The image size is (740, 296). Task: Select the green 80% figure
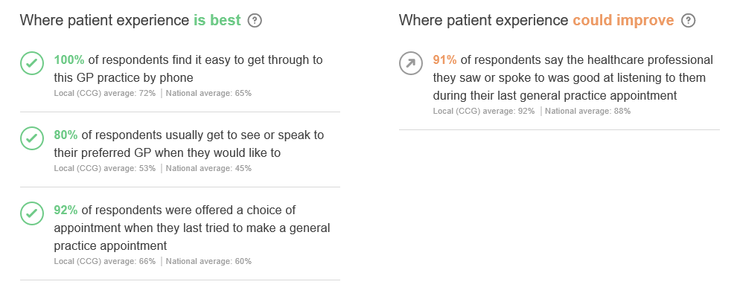(x=66, y=135)
